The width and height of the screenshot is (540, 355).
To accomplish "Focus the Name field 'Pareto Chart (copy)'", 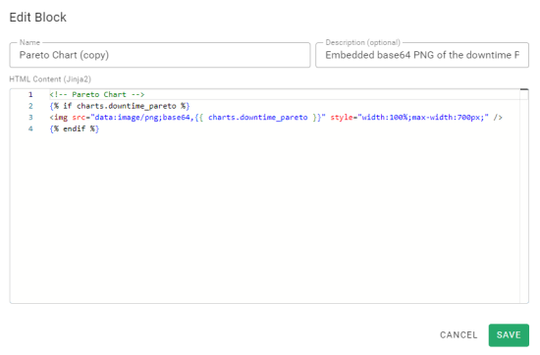I will [160, 55].
